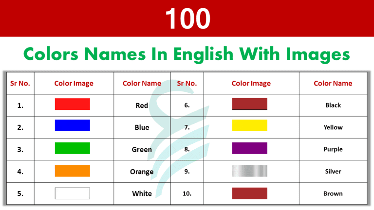Screen dimensions: 374x210
Task: Select the silver gradient swatch in row 9
Action: pyautogui.click(x=250, y=171)
